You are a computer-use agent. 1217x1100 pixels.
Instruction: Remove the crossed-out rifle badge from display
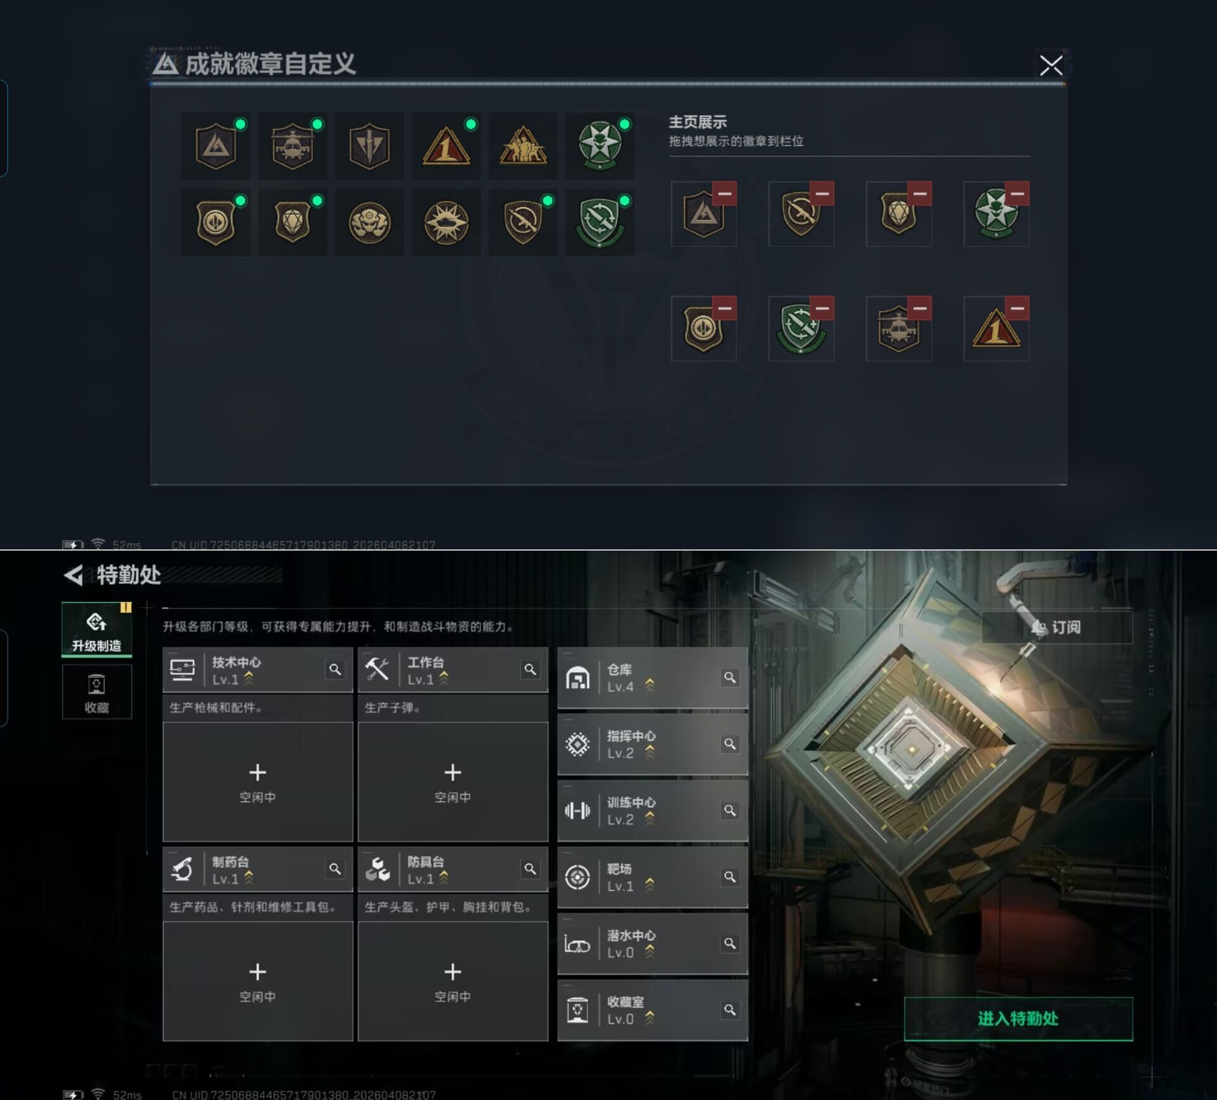[821, 193]
